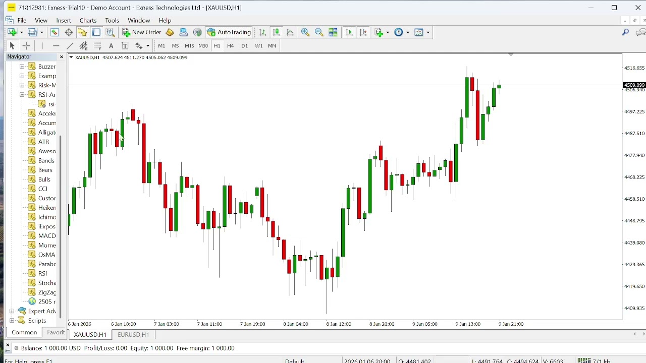Image resolution: width=646 pixels, height=363 pixels.
Task: Toggle chart shift icon
Action: (x=363, y=32)
